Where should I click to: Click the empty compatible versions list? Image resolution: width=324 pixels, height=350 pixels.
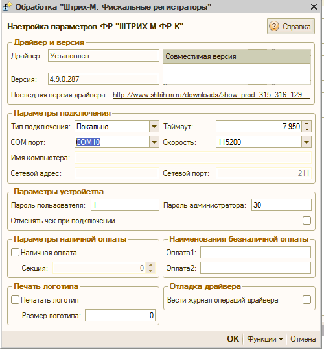237,74
